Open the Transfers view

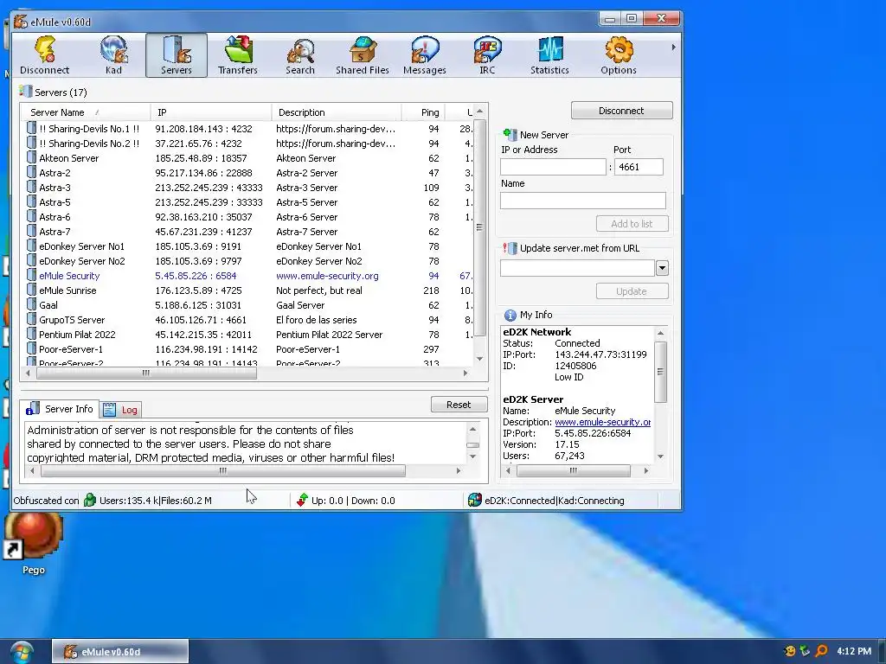pos(238,55)
